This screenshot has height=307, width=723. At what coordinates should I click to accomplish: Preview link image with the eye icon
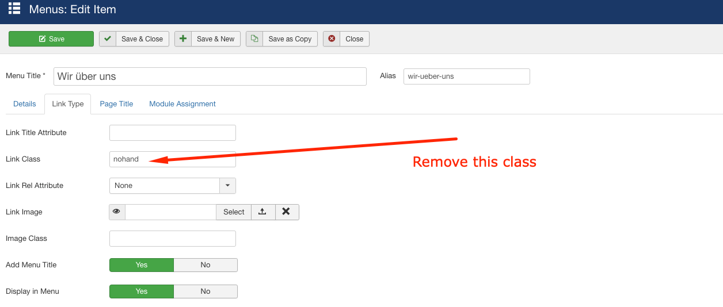point(117,212)
